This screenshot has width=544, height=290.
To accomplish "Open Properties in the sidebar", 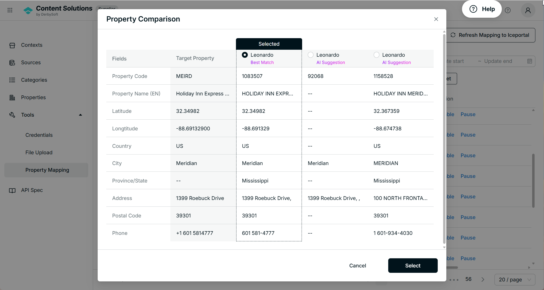I will click(33, 98).
